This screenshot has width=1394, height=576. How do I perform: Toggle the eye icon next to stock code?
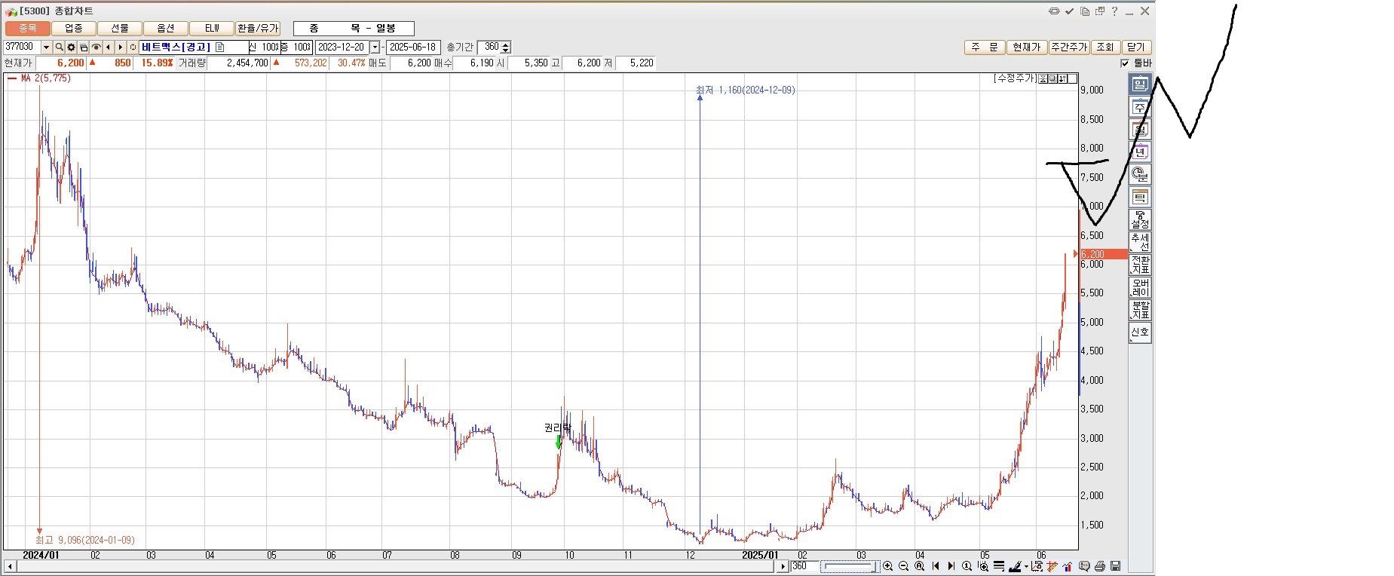tap(96, 47)
